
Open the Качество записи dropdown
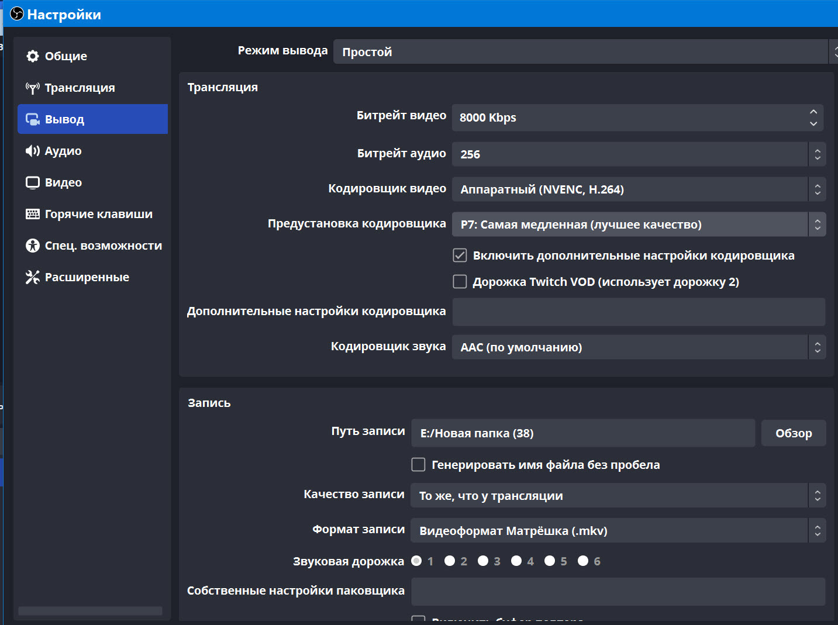pos(618,496)
